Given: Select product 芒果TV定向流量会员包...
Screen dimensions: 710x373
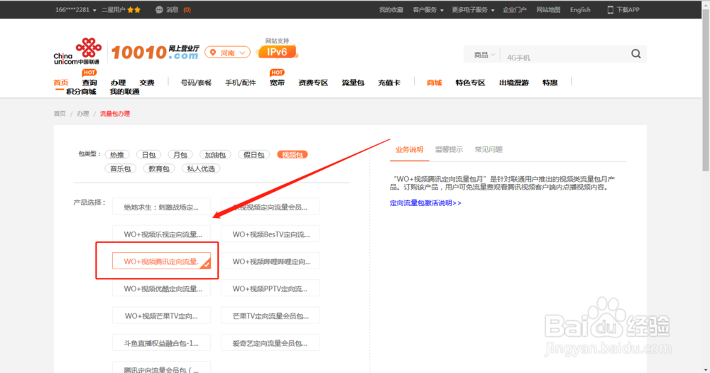Looking at the screenshot, I should coord(271,315).
